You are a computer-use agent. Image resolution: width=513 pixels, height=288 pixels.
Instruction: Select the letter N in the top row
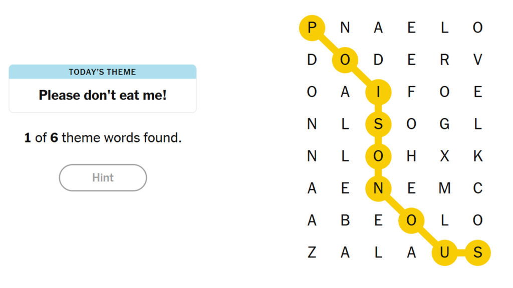tap(345, 27)
